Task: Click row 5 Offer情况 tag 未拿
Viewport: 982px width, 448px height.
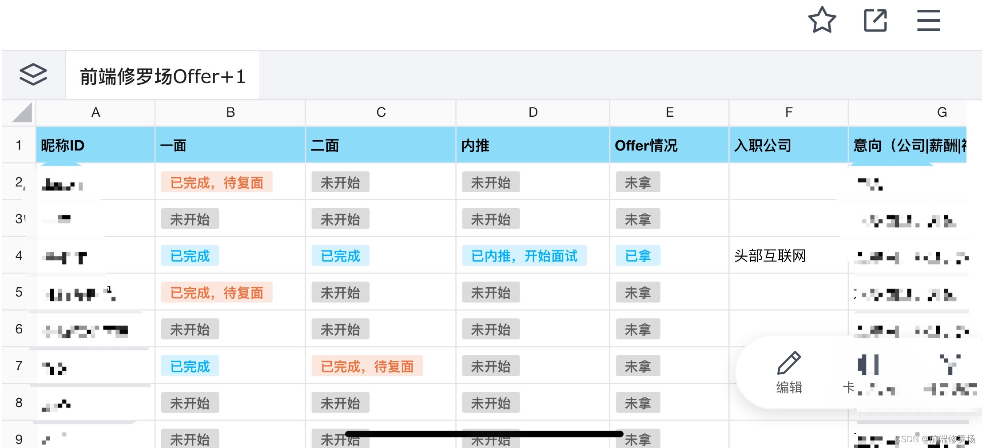Action: (638, 293)
